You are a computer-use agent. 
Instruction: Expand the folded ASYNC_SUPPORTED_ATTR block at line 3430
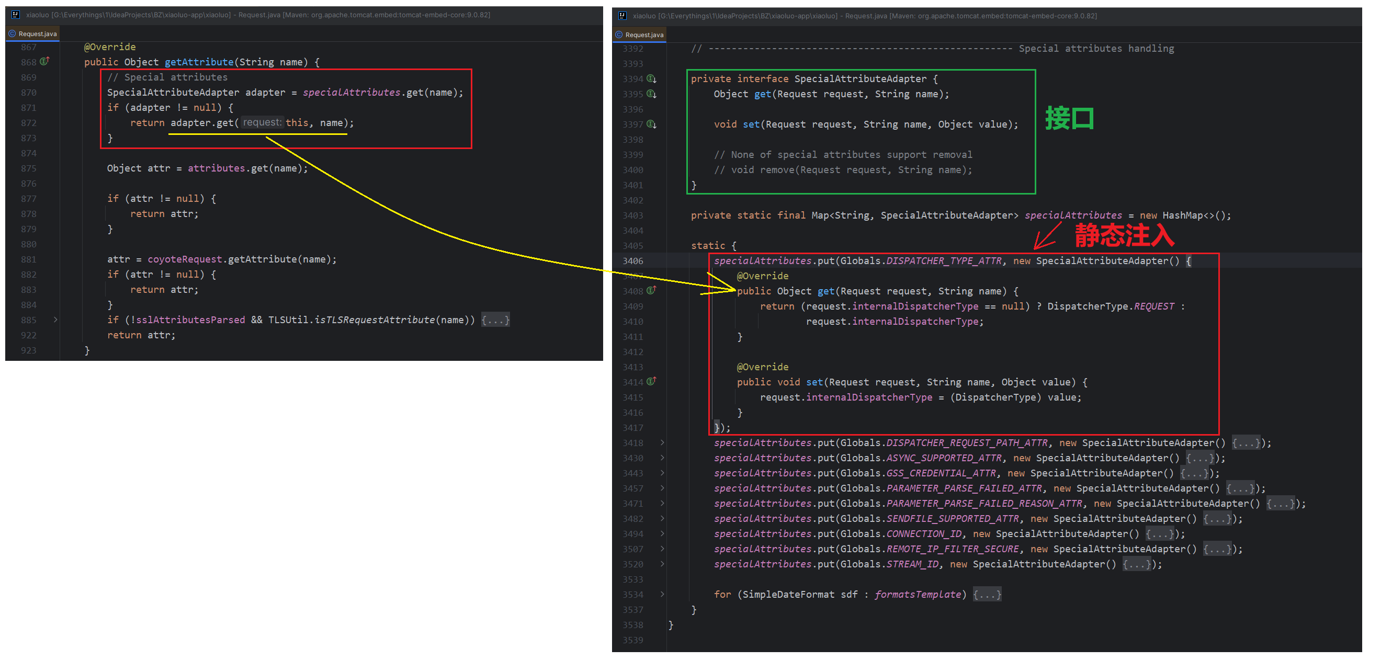[662, 458]
